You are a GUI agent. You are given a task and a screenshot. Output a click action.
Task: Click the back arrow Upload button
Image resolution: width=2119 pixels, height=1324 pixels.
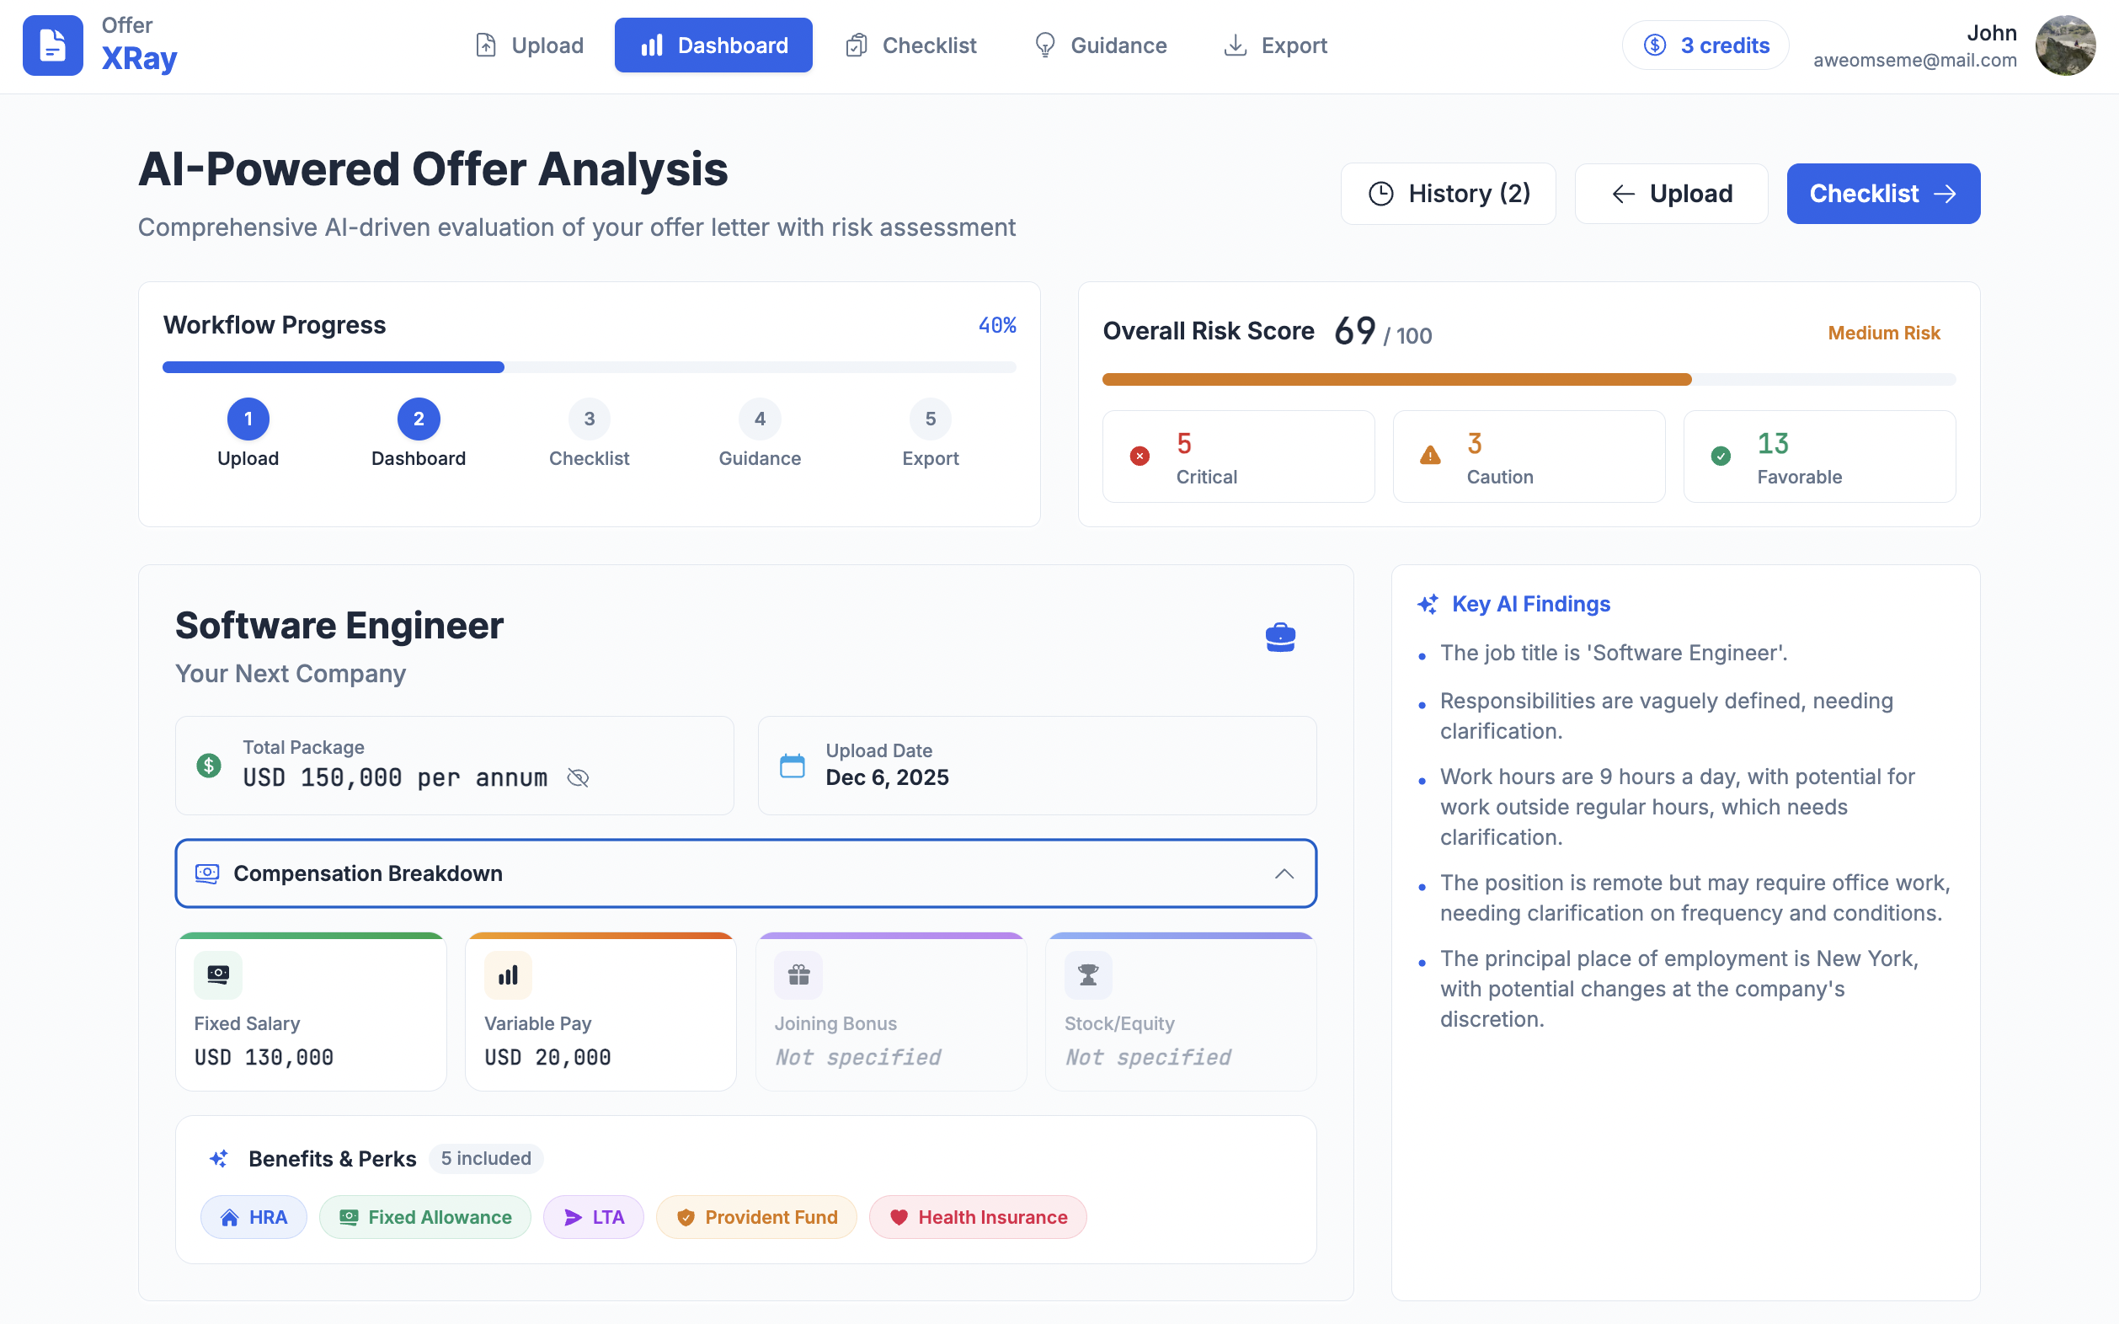tap(1671, 194)
